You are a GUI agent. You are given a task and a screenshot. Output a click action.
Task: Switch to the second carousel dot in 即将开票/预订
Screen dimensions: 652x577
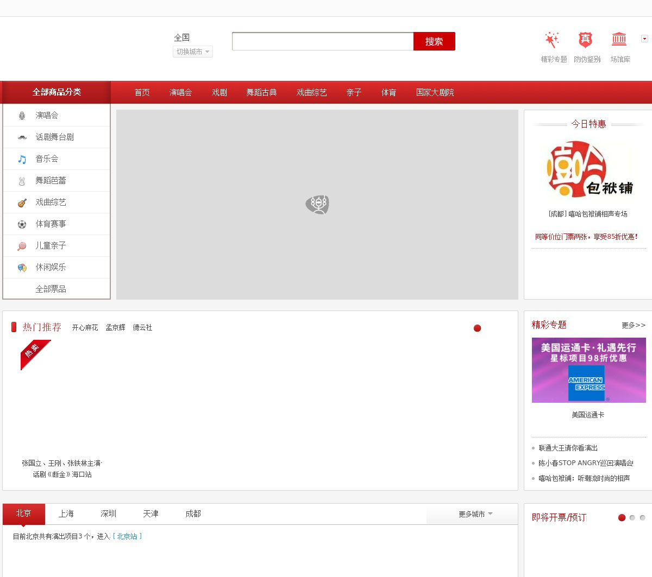632,518
